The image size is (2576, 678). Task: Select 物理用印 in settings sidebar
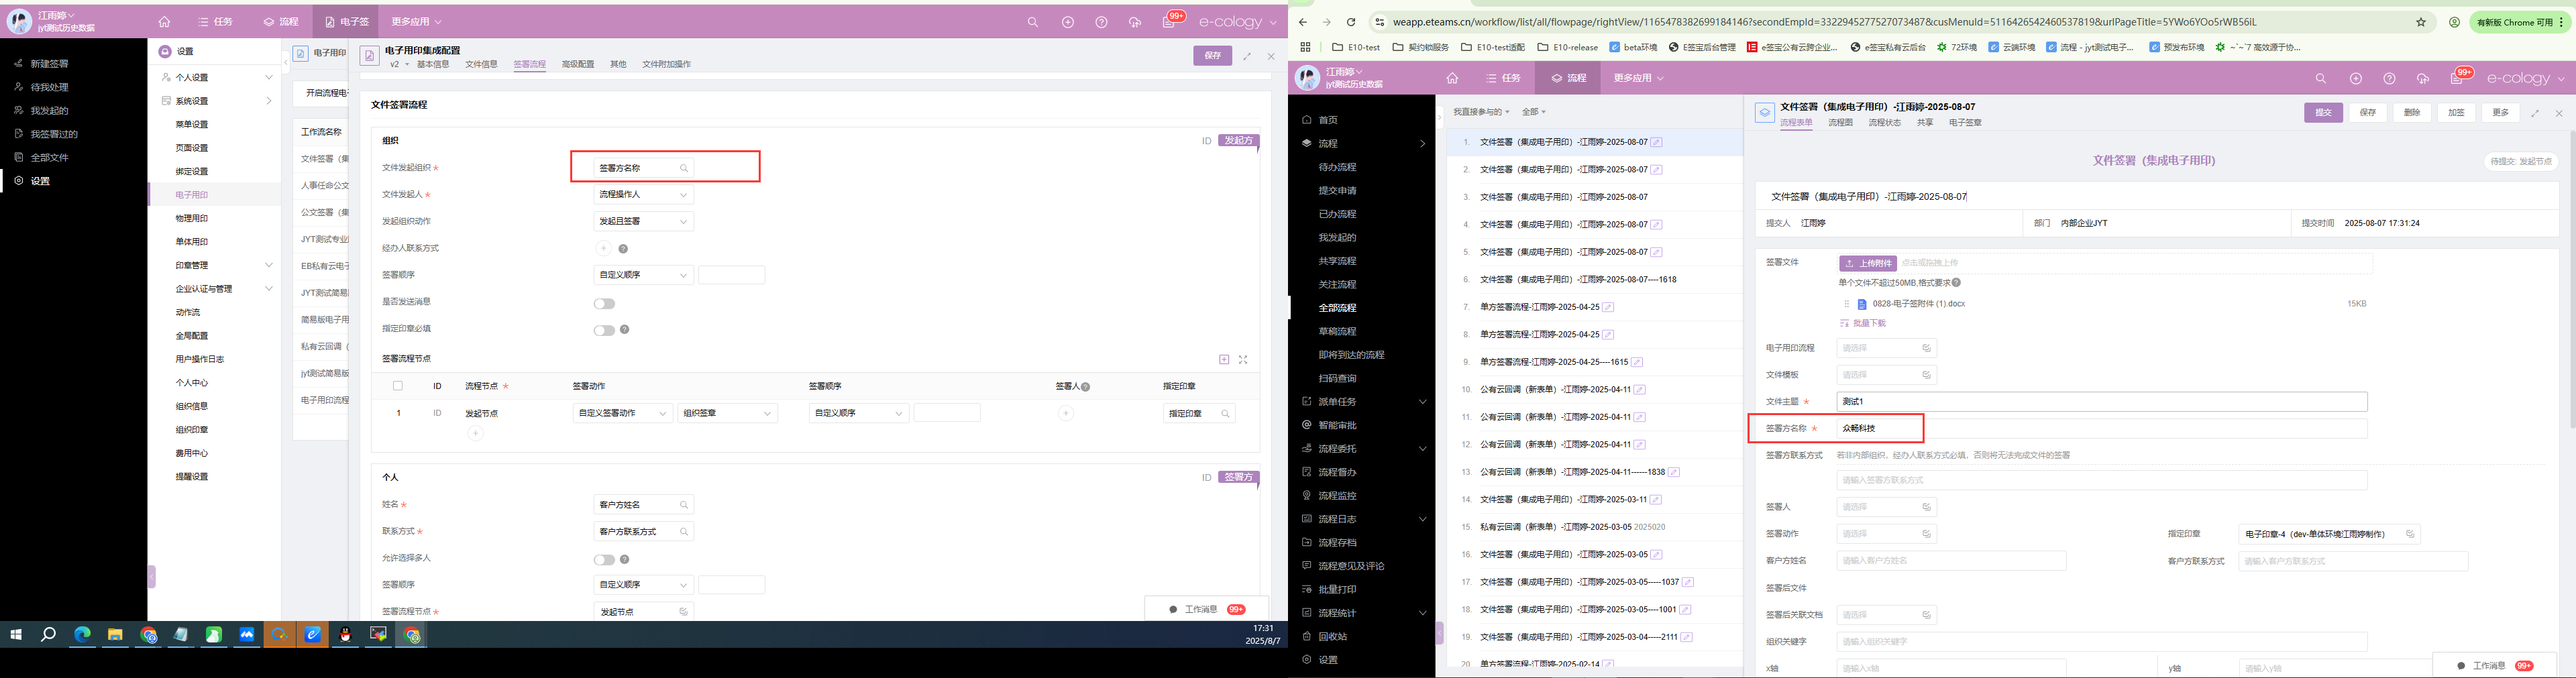(192, 218)
